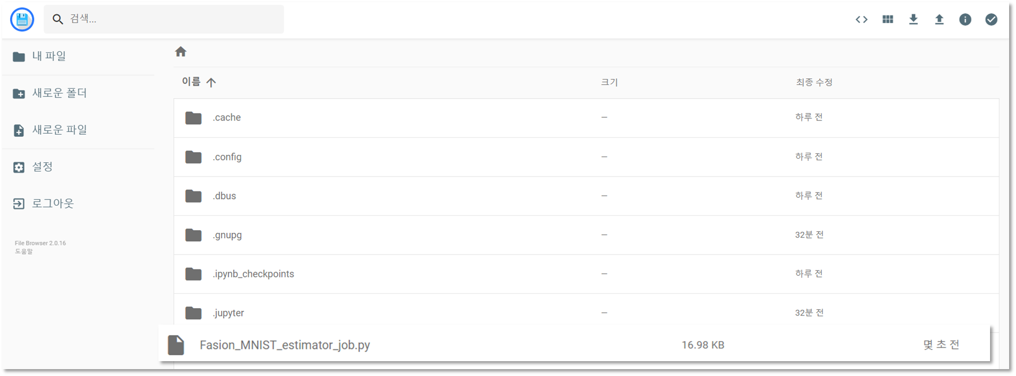Image resolution: width=1016 pixels, height=376 pixels.
Task: Click the download arrow icon in toolbar
Action: click(x=913, y=20)
